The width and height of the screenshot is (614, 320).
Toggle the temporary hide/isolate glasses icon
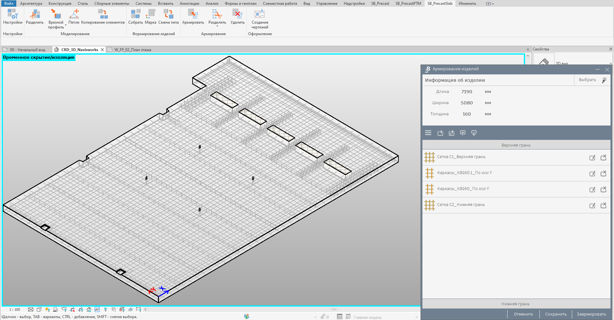(97, 309)
